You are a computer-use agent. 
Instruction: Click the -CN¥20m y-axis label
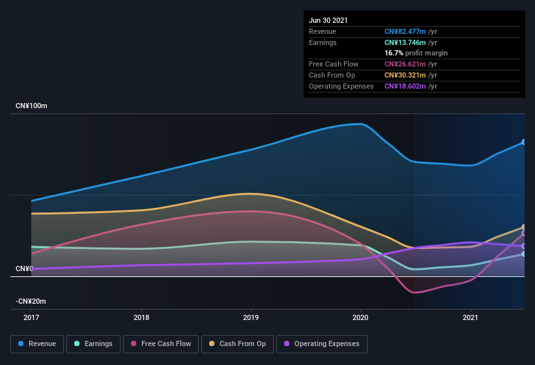click(x=31, y=301)
